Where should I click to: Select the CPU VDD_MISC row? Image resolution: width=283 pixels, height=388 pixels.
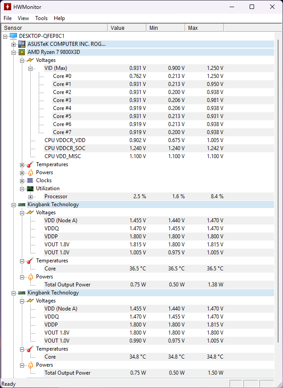click(x=159, y=156)
